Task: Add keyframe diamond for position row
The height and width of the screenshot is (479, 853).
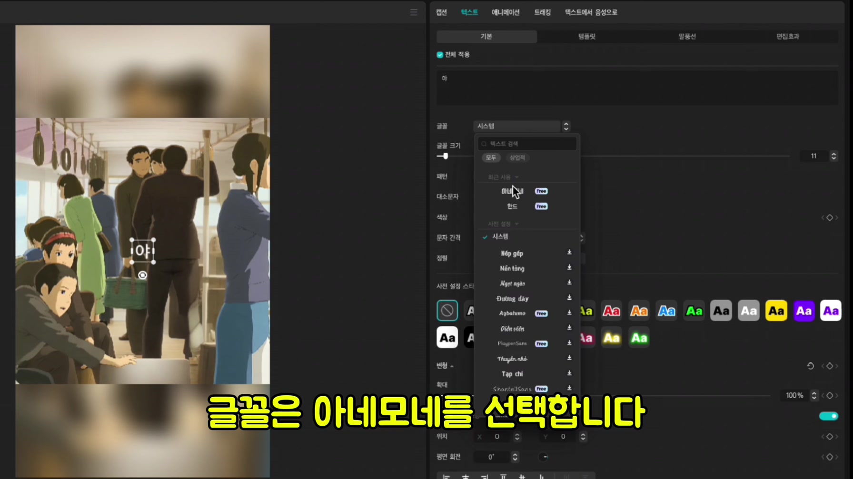Action: tap(830, 436)
